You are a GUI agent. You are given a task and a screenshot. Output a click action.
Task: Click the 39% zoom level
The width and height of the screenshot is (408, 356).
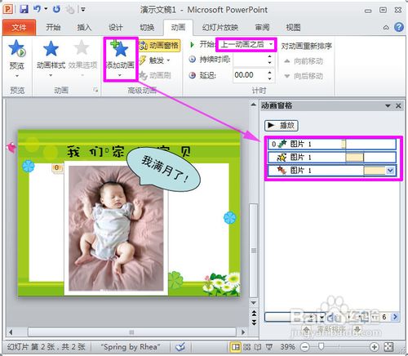click(287, 347)
